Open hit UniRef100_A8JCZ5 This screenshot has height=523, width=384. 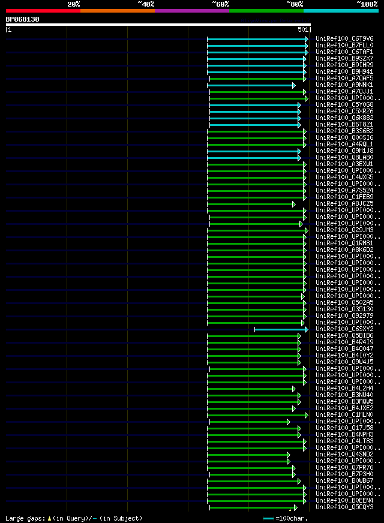pyautogui.click(x=344, y=204)
